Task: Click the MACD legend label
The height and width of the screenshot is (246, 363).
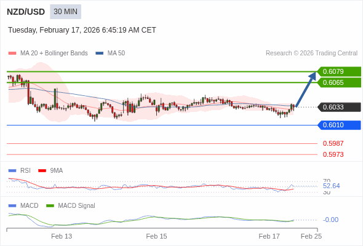Action: [x=30, y=206]
